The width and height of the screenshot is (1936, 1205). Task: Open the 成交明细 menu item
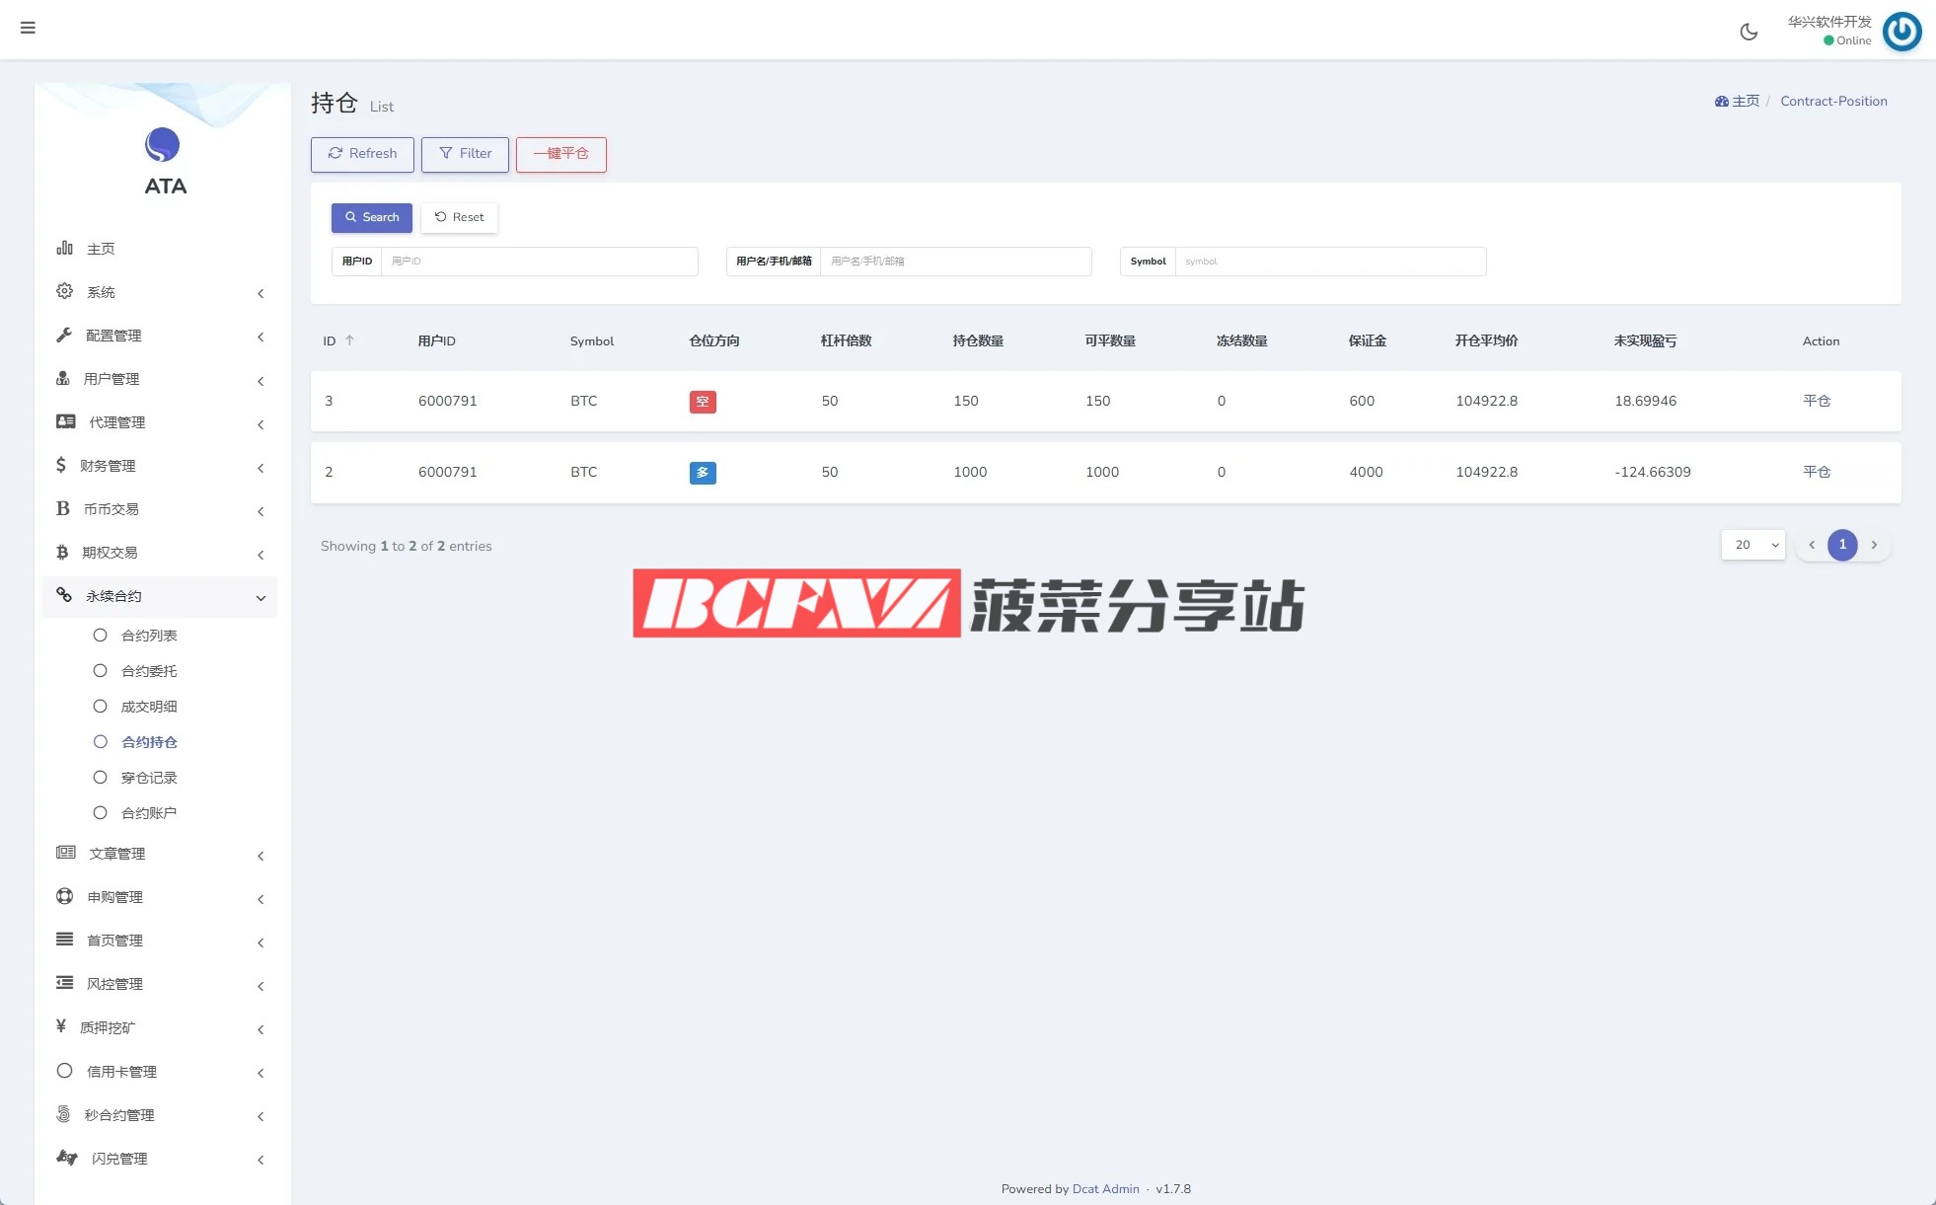(149, 707)
